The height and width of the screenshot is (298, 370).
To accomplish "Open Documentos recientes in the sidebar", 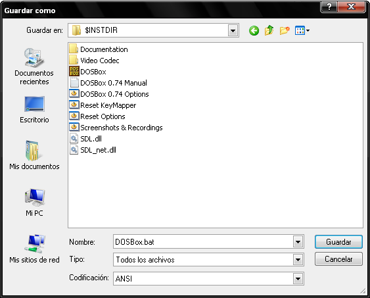I will [34, 67].
